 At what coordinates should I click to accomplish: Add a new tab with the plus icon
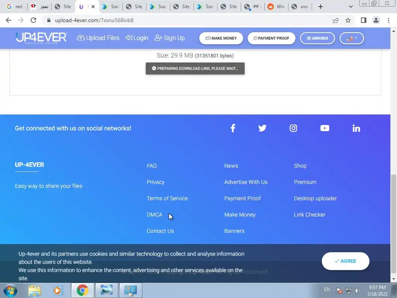click(x=321, y=7)
